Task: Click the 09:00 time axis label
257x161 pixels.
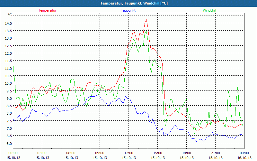Action: [100, 153]
